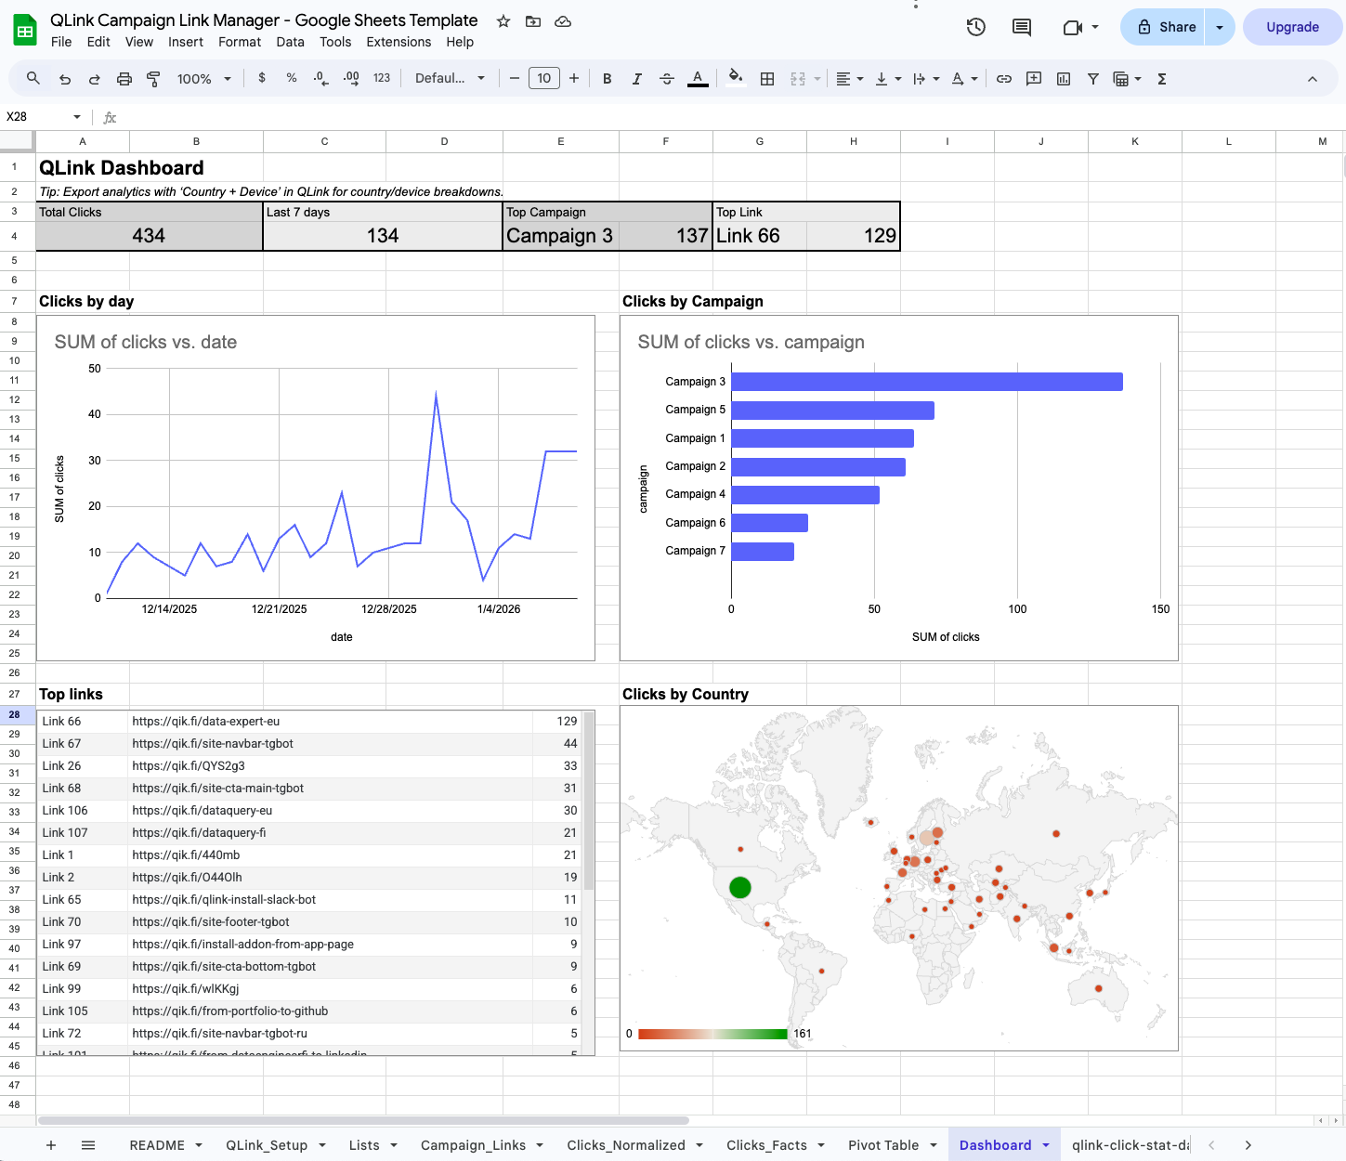Apply the currency format icon
Image resolution: width=1346 pixels, height=1161 pixels.
[x=261, y=78]
